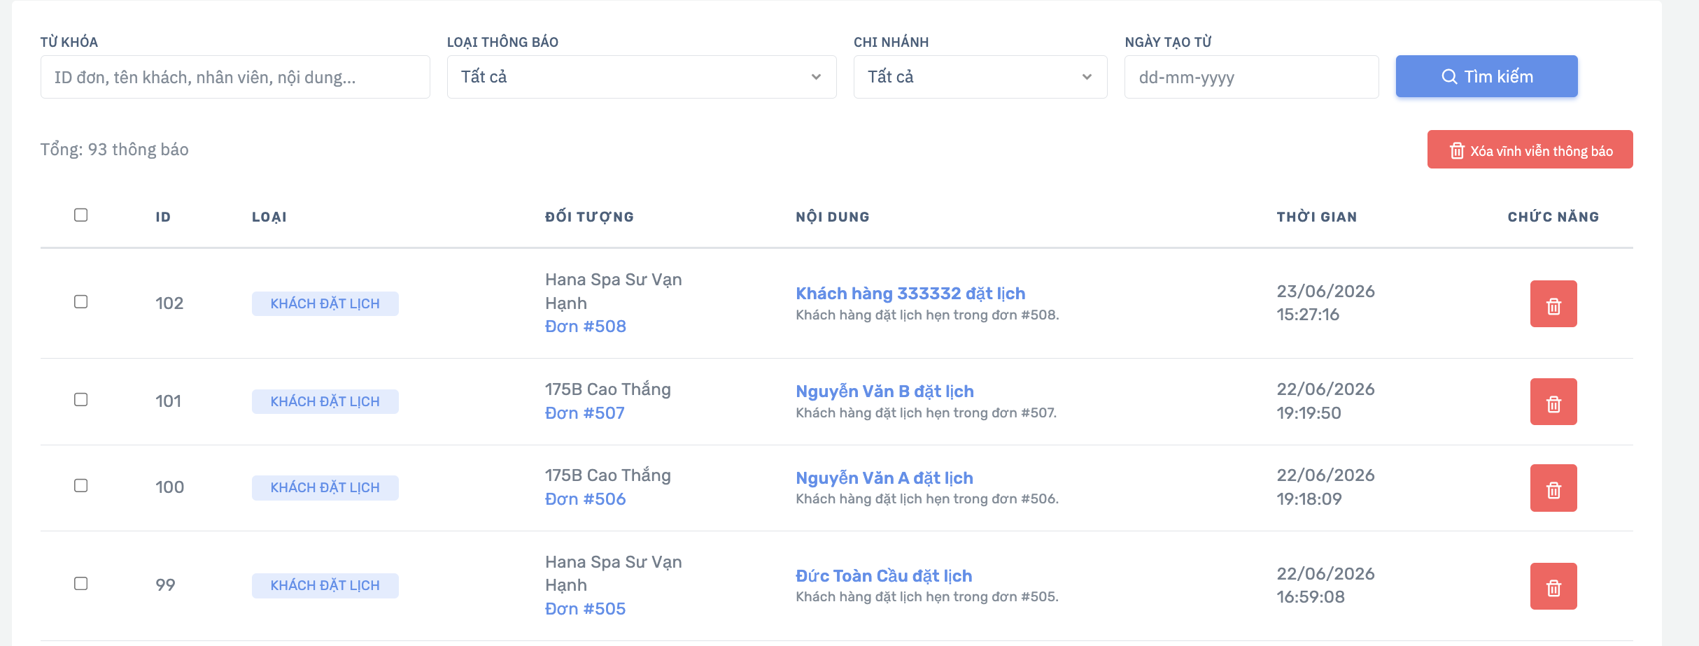Click trash icon for notification 100

point(1553,488)
